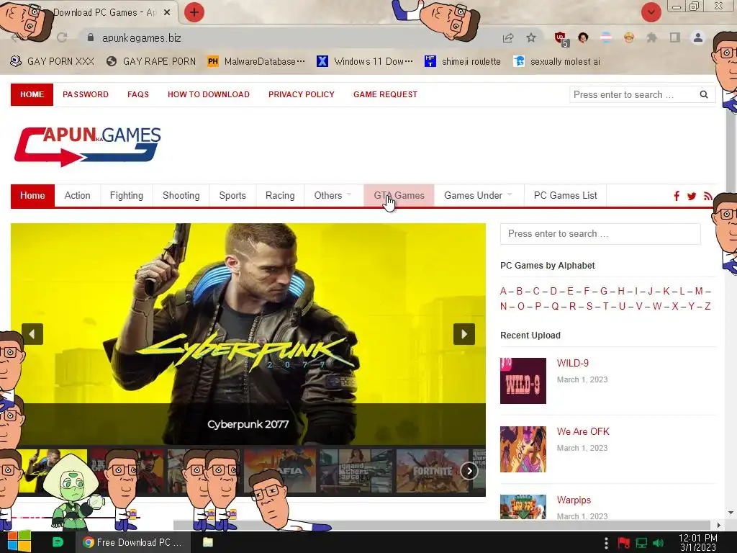The image size is (737, 553).
Task: Open the tab search dropdown button
Action: [651, 12]
